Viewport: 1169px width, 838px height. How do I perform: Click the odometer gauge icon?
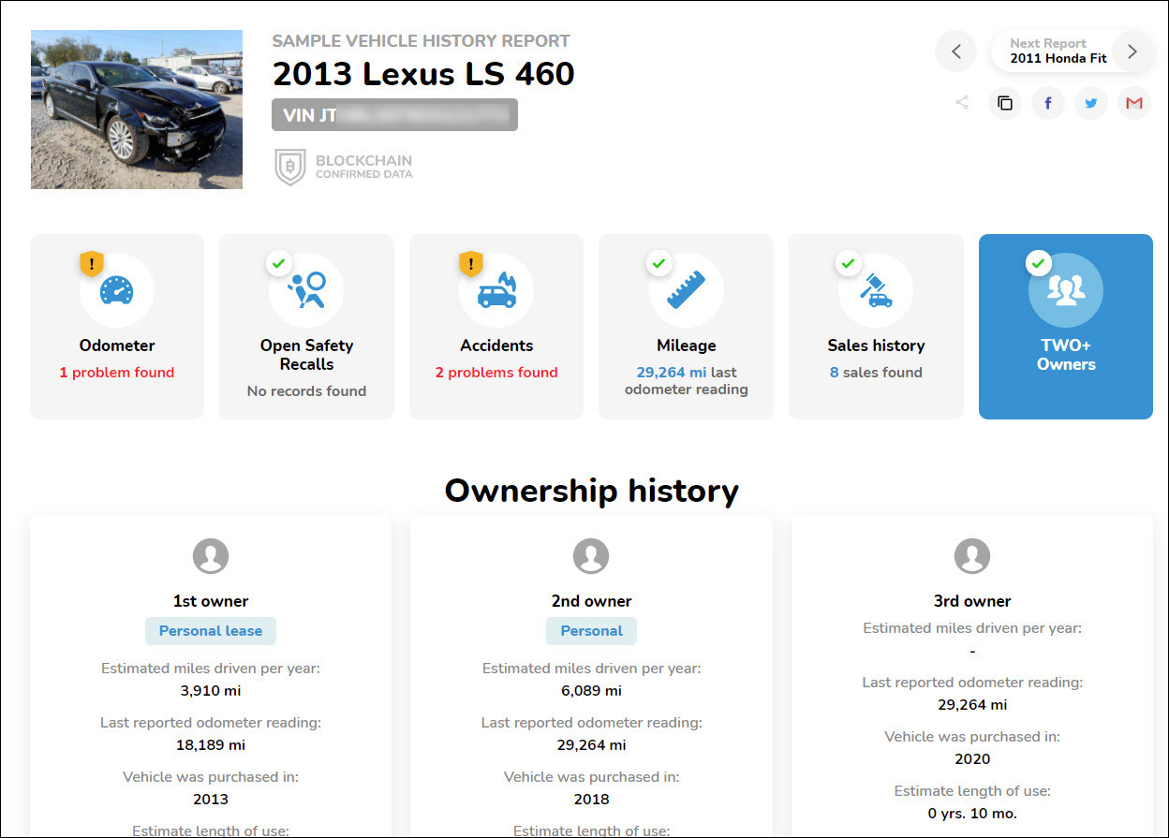[117, 290]
